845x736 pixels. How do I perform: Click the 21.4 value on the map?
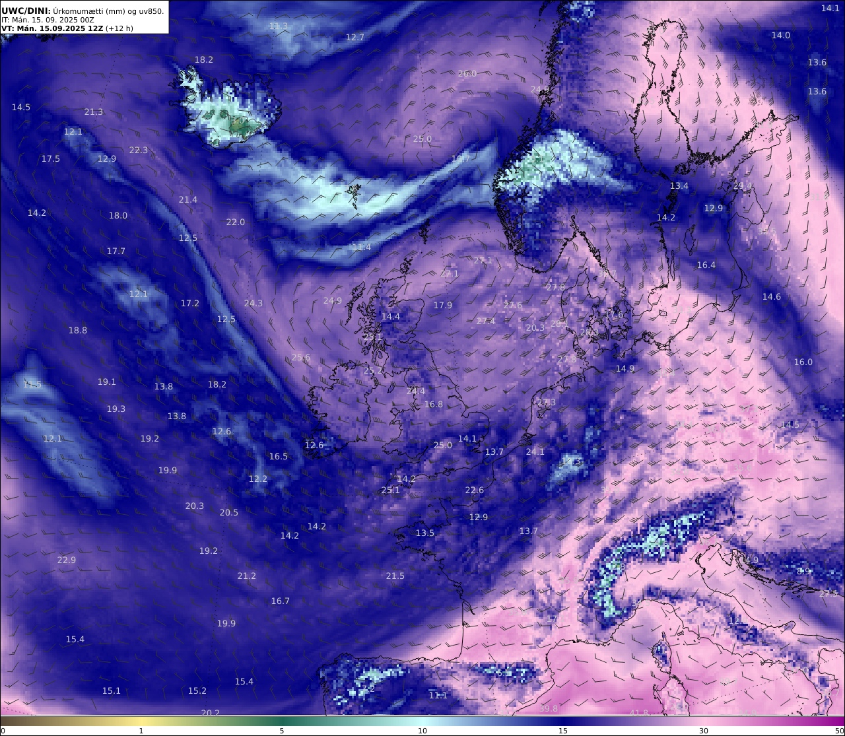[x=188, y=200]
